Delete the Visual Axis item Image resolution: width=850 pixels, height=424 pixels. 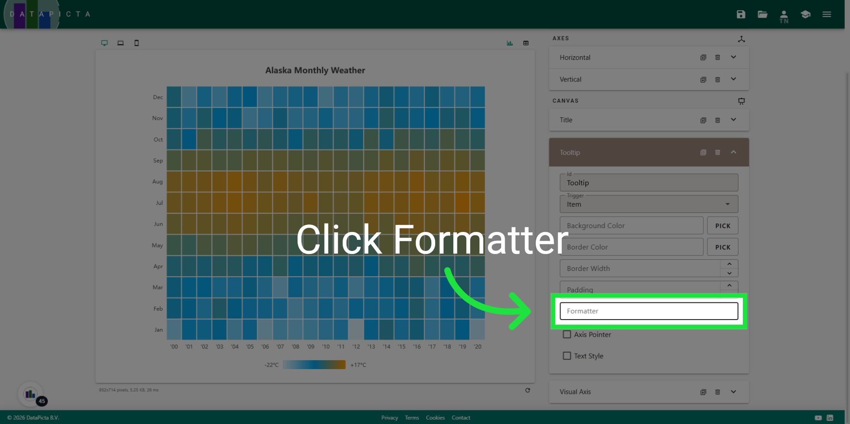tap(718, 392)
